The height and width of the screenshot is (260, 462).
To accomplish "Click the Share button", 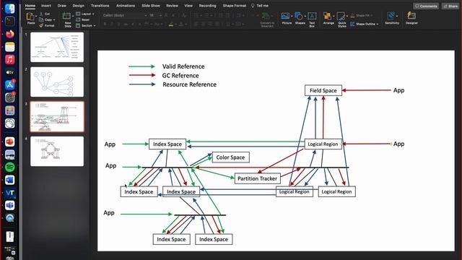I will 450,6.
